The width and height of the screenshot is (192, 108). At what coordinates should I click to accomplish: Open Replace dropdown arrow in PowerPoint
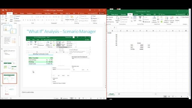click(98, 19)
